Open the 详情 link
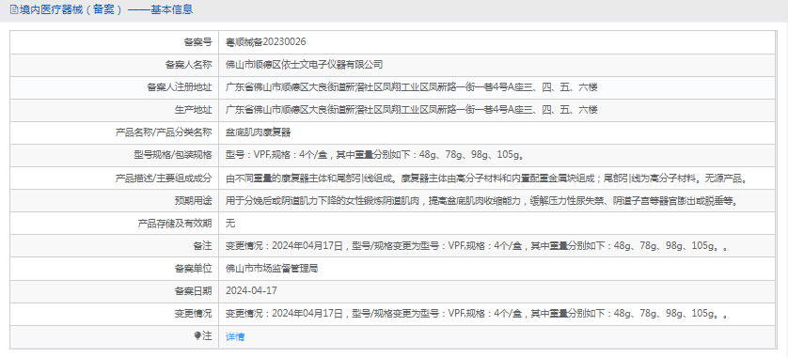The height and width of the screenshot is (357, 788). tap(235, 337)
